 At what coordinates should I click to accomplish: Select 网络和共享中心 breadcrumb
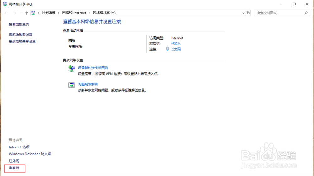tap(105, 13)
